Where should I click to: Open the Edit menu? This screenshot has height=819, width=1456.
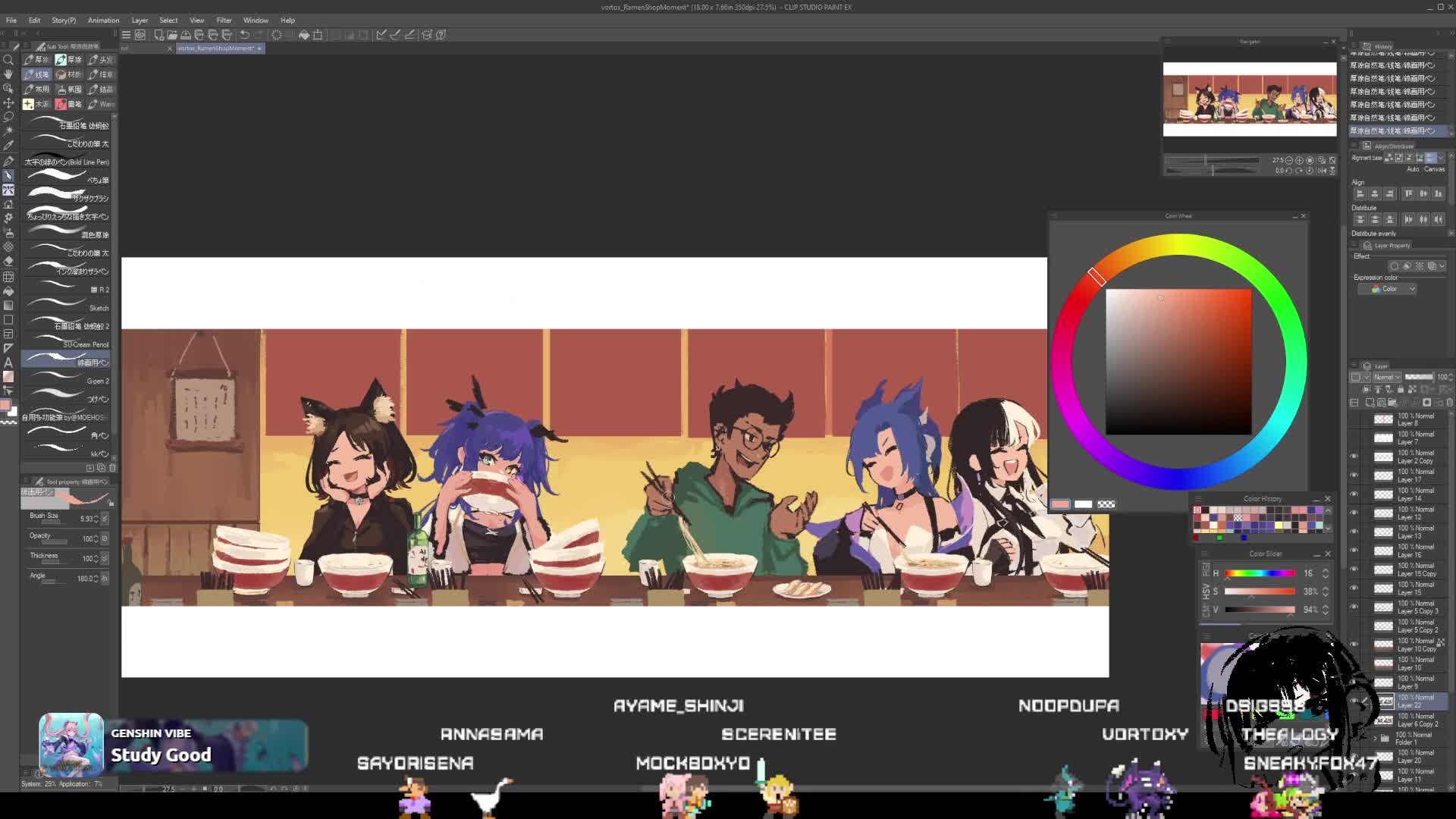(34, 20)
